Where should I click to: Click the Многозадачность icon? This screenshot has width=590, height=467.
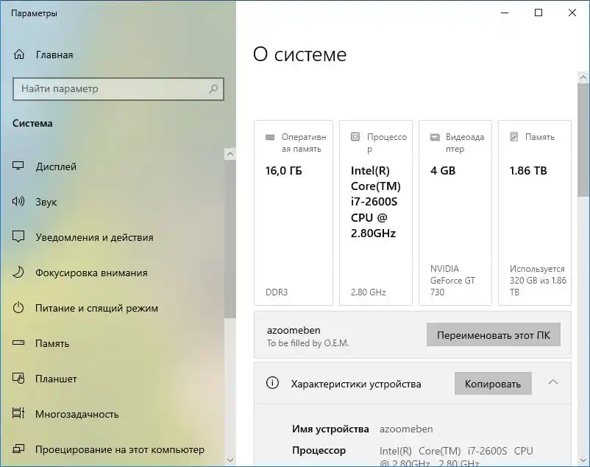tap(18, 413)
